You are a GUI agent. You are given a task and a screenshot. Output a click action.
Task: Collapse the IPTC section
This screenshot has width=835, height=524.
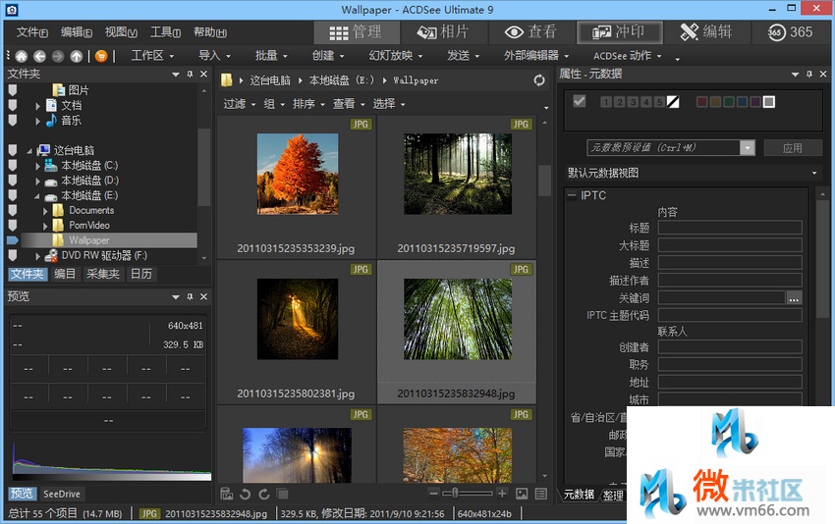(572, 195)
